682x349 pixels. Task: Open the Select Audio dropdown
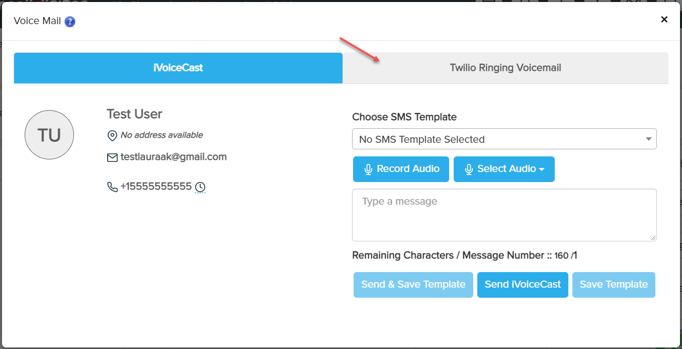pos(504,169)
